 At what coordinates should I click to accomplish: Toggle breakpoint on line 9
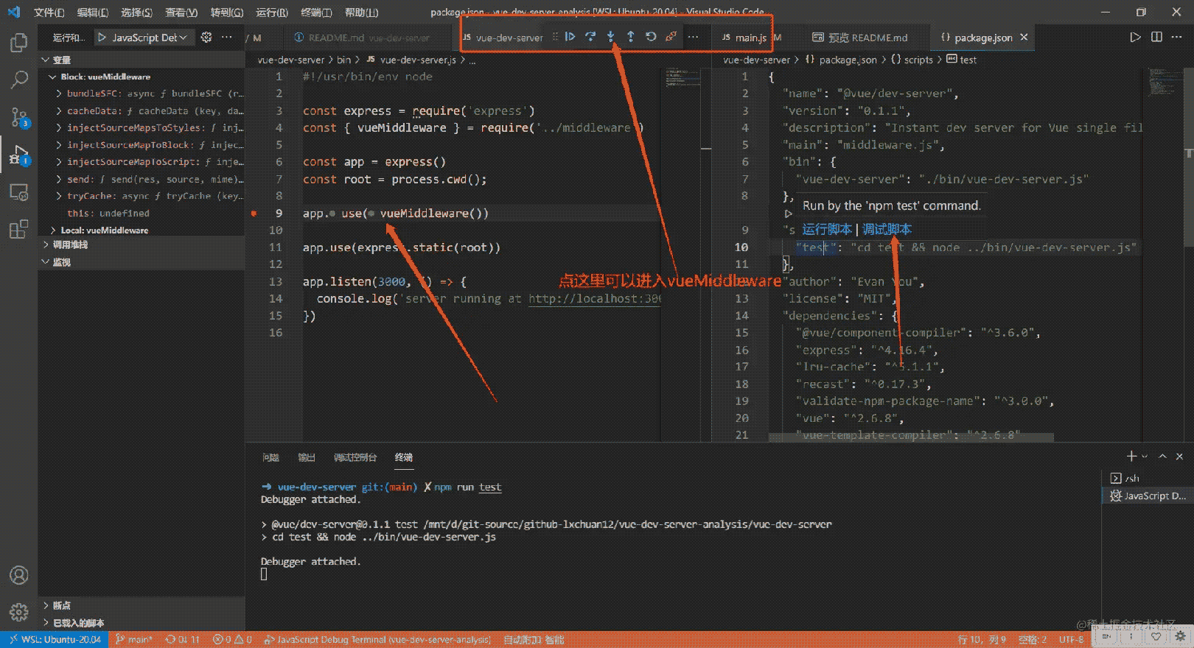click(x=254, y=214)
